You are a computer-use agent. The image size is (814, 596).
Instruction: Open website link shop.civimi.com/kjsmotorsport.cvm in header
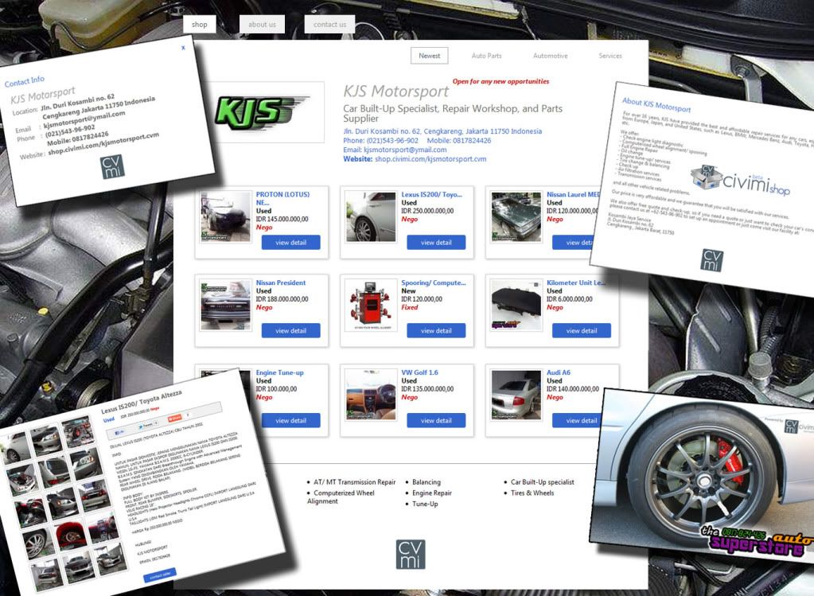tap(430, 159)
